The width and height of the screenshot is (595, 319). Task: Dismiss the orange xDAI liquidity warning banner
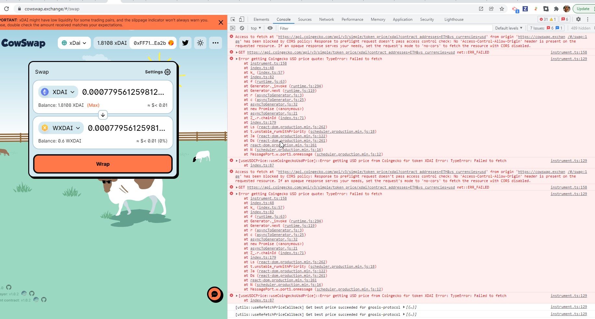tap(221, 22)
